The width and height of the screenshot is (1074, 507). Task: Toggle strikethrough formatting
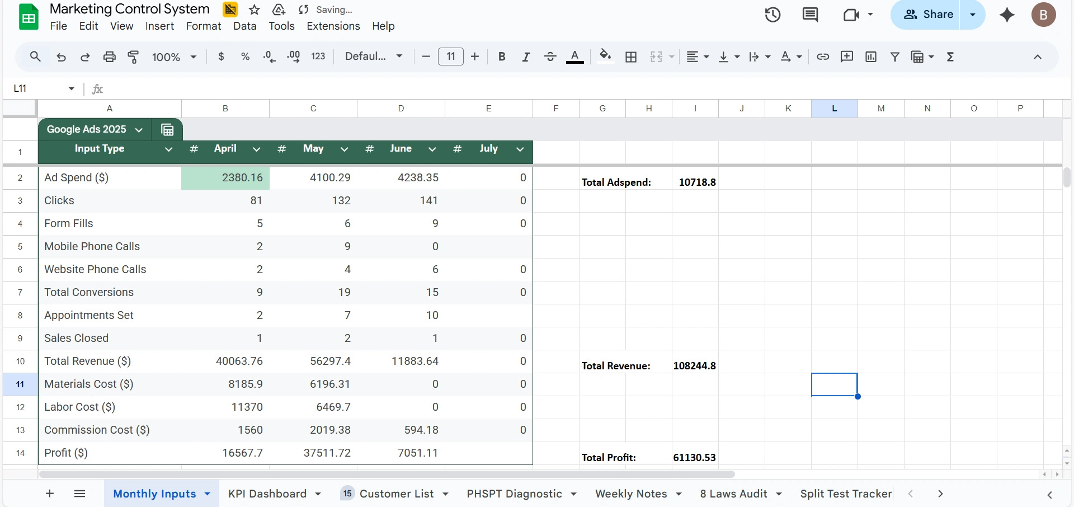tap(550, 57)
